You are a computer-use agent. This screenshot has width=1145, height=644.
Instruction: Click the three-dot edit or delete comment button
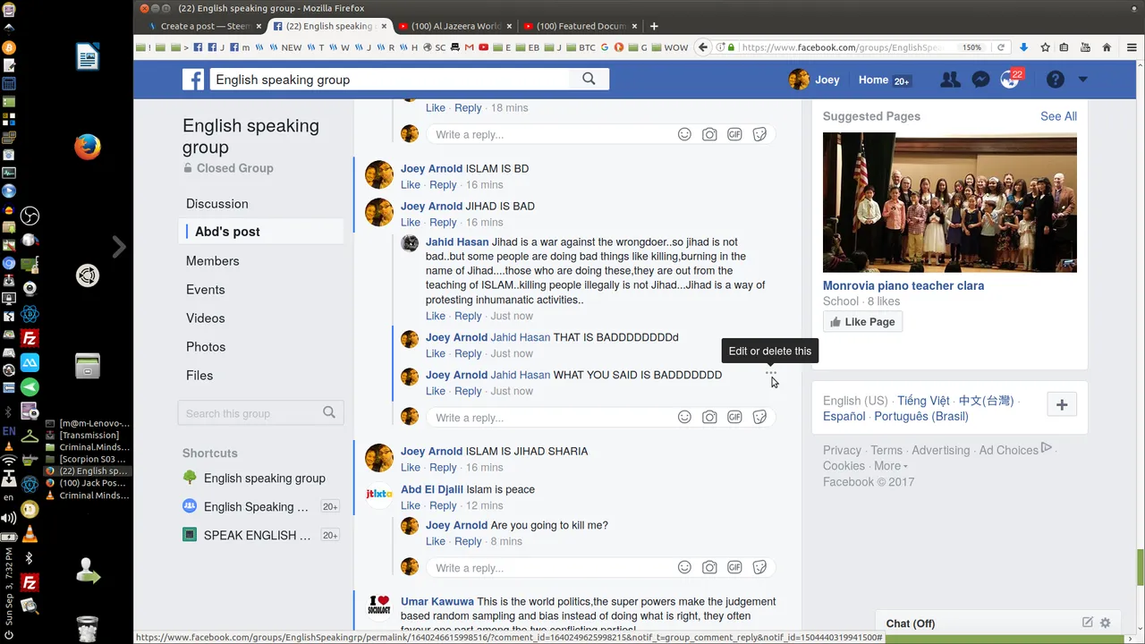[x=771, y=372]
